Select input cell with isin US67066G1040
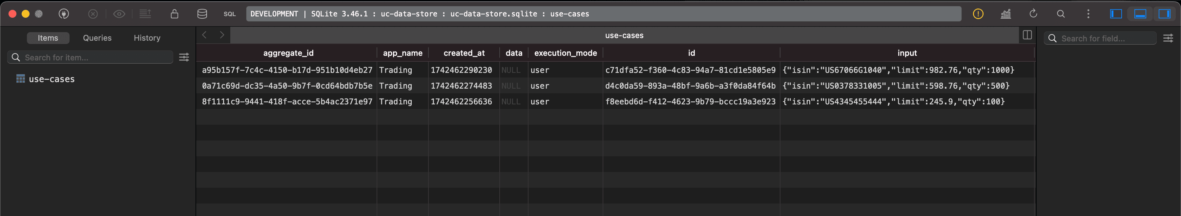Viewport: 1181px width, 216px height. 907,70
